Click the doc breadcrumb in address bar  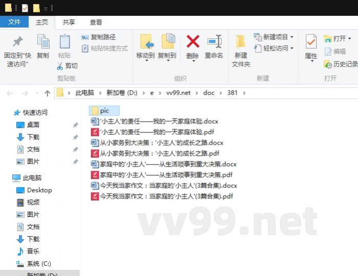(x=209, y=93)
